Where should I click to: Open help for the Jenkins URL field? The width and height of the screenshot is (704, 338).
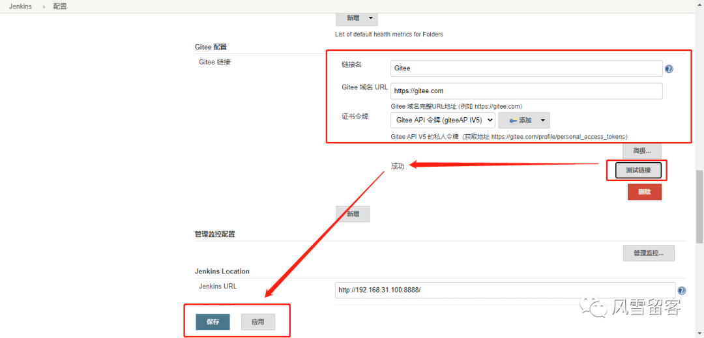[x=682, y=290]
